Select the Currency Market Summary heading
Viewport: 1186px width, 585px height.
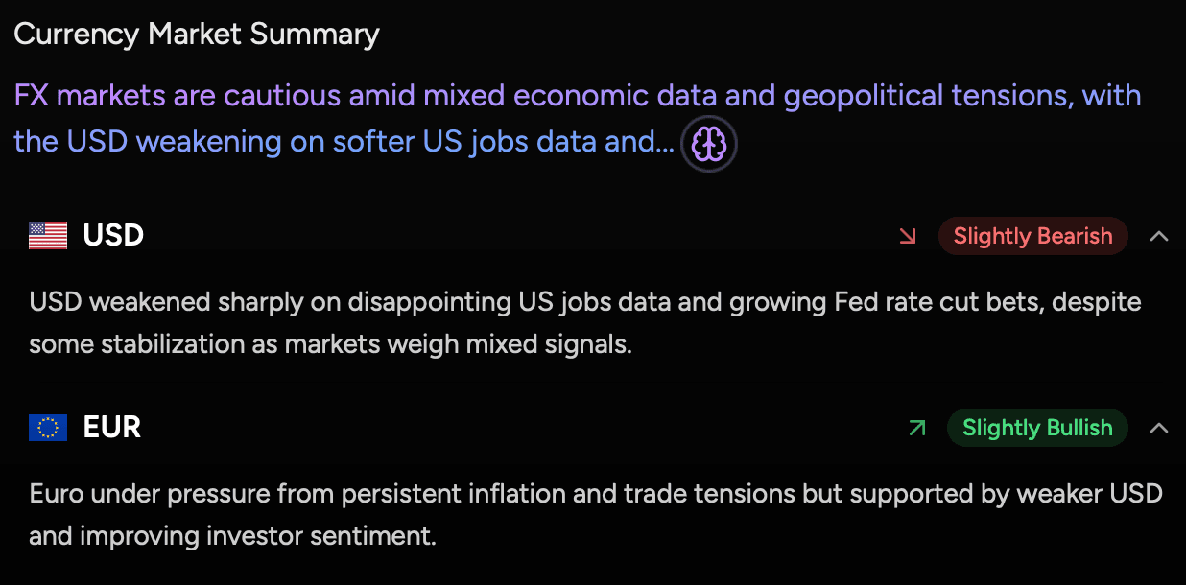point(197,34)
